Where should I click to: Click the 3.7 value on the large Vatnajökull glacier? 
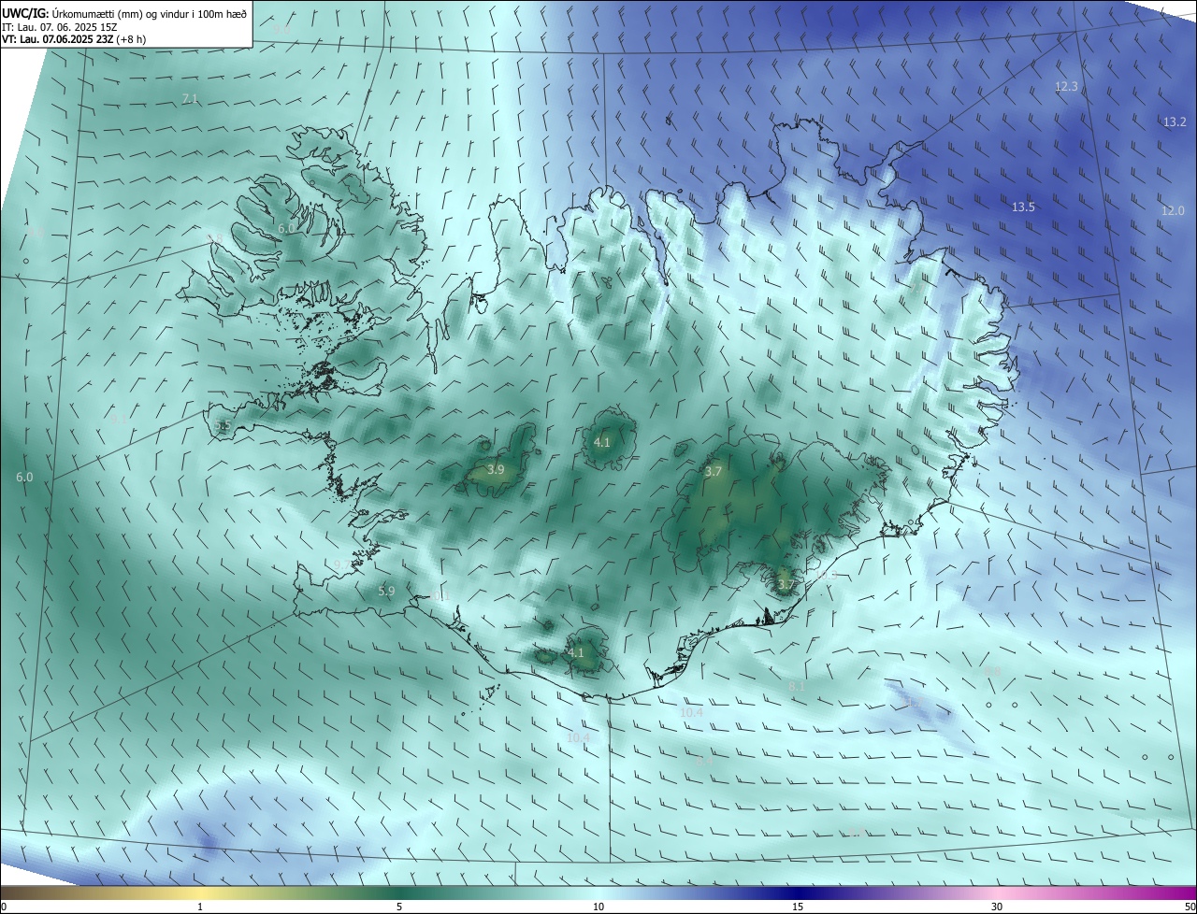coord(714,472)
